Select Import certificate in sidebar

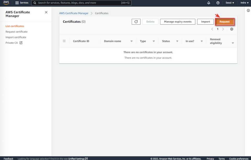[16, 37]
